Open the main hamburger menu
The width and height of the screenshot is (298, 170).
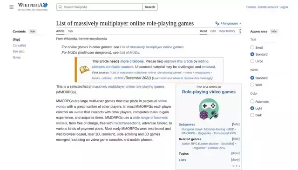(x=11, y=7)
